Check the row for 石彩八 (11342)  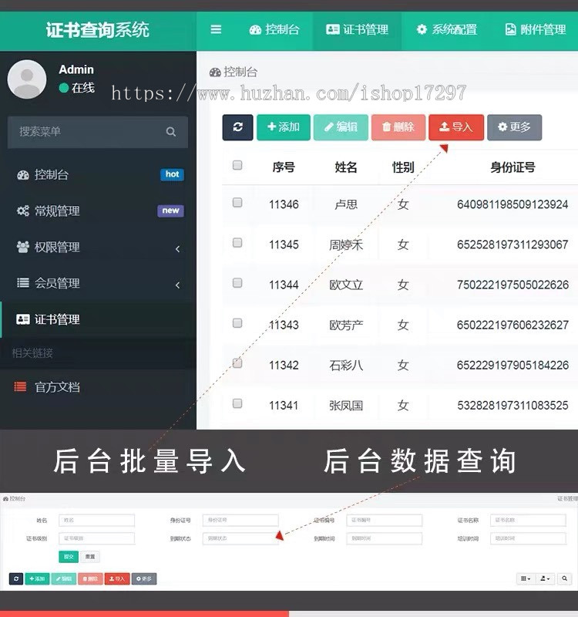237,363
